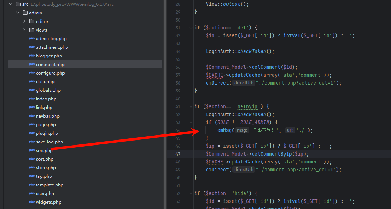Expand the views folder chevron
Screen dimensions: 391x209
24,30
